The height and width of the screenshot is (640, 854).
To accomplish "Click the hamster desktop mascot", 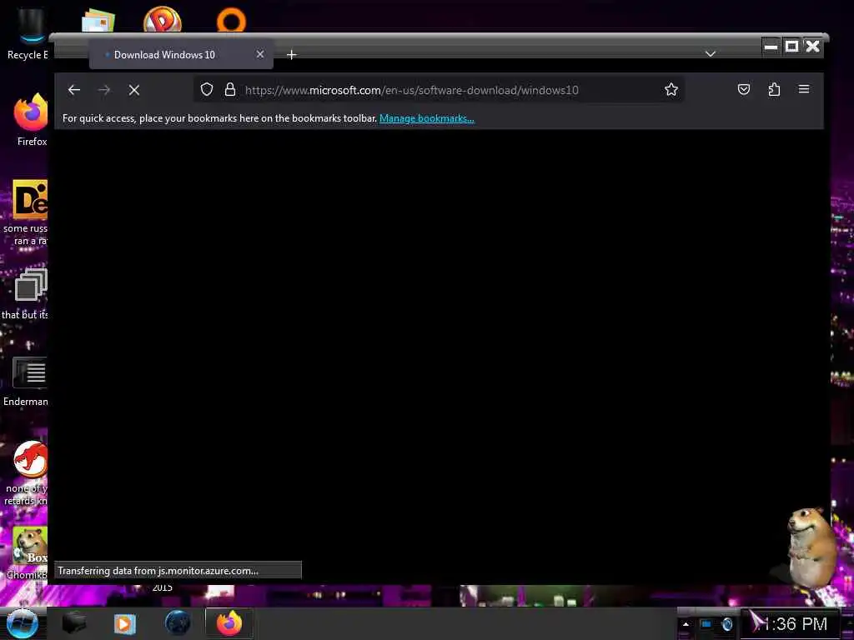I will click(810, 547).
